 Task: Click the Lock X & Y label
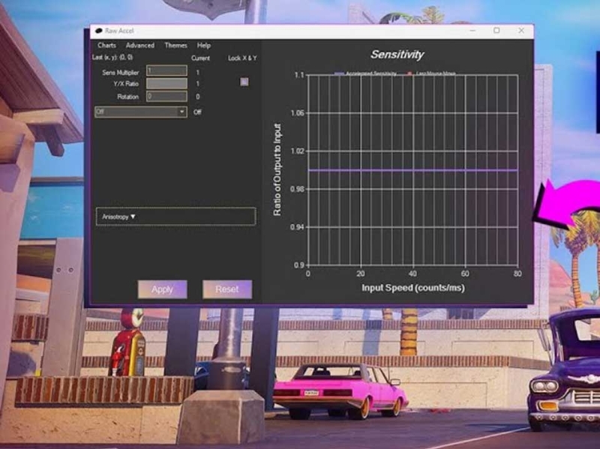point(242,58)
